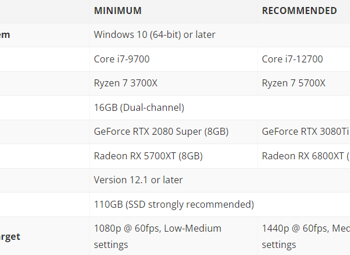This screenshot has width=350, height=255.
Task: Click the empty row label cell beside Core i7-9700
Action: (45, 59)
